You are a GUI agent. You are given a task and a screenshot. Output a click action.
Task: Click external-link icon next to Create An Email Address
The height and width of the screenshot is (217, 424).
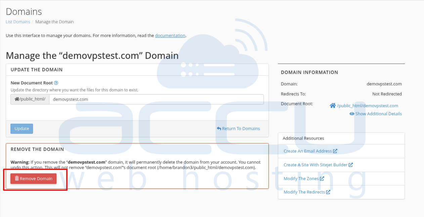coord(335,151)
